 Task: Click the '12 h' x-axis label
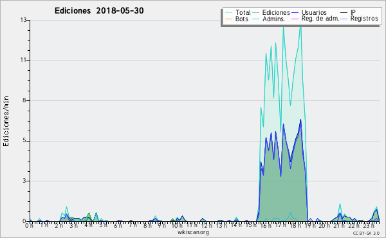click(207, 226)
